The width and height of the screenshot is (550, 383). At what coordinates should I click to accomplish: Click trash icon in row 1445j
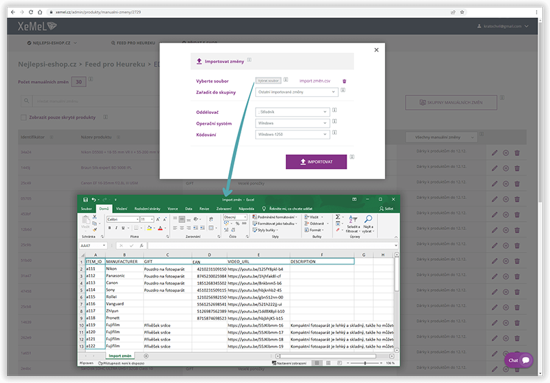517,168
